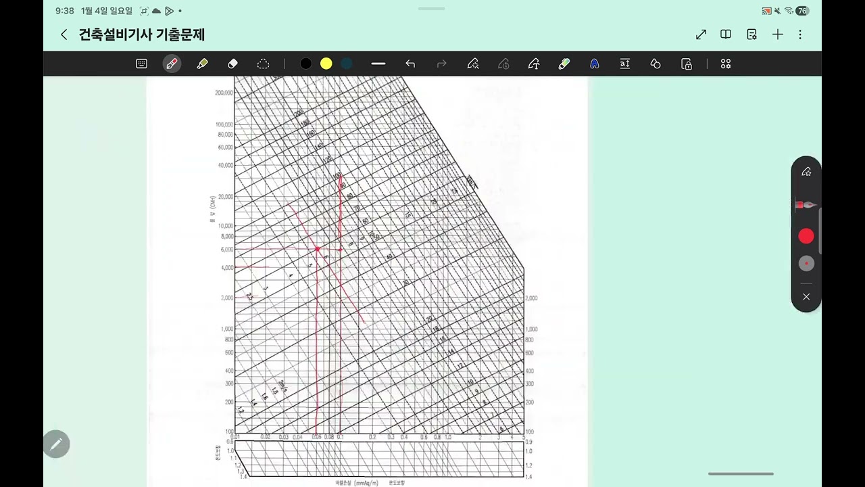
Task: Redo the undone stroke
Action: tap(442, 64)
